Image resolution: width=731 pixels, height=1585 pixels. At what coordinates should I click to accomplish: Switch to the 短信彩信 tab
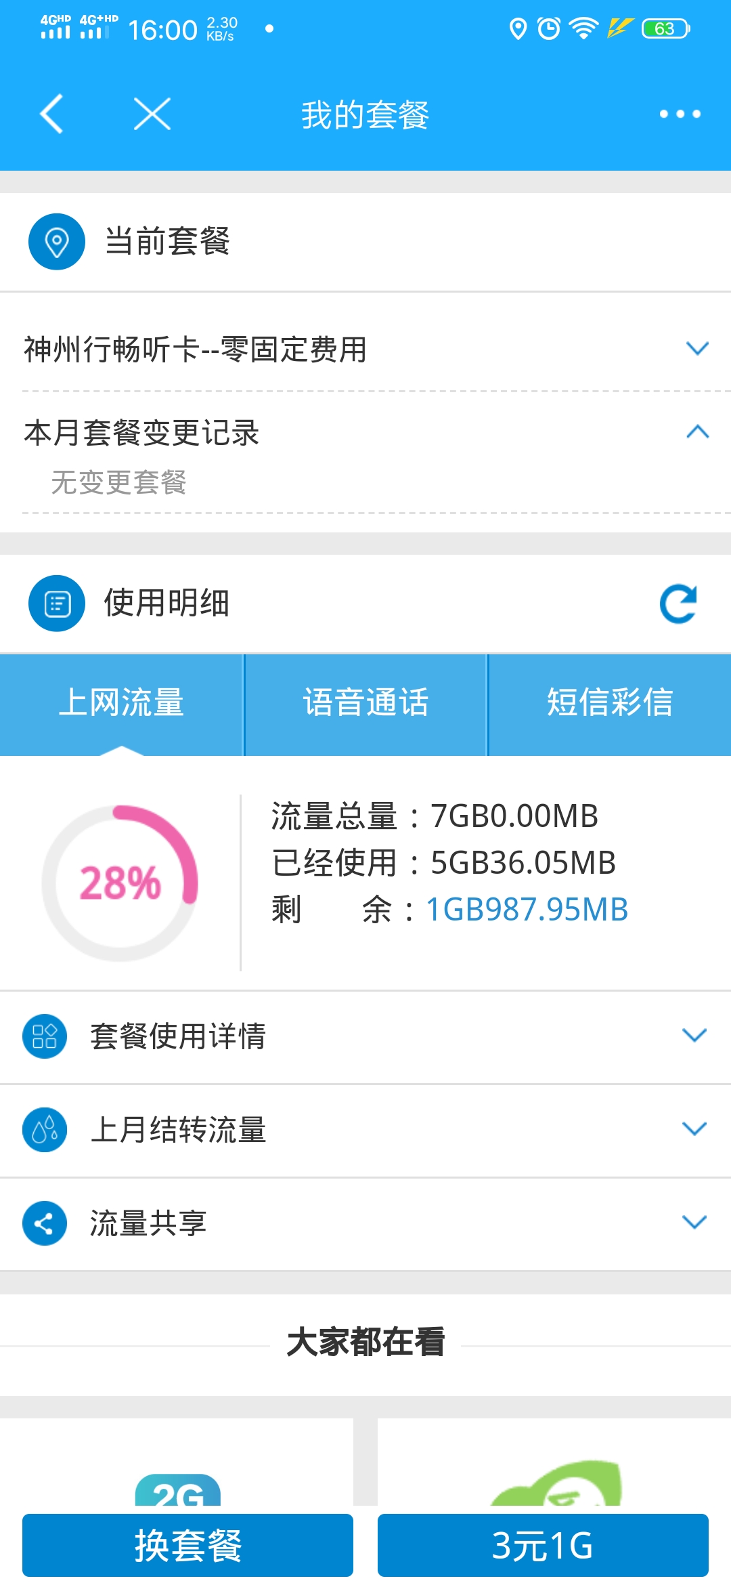609,703
